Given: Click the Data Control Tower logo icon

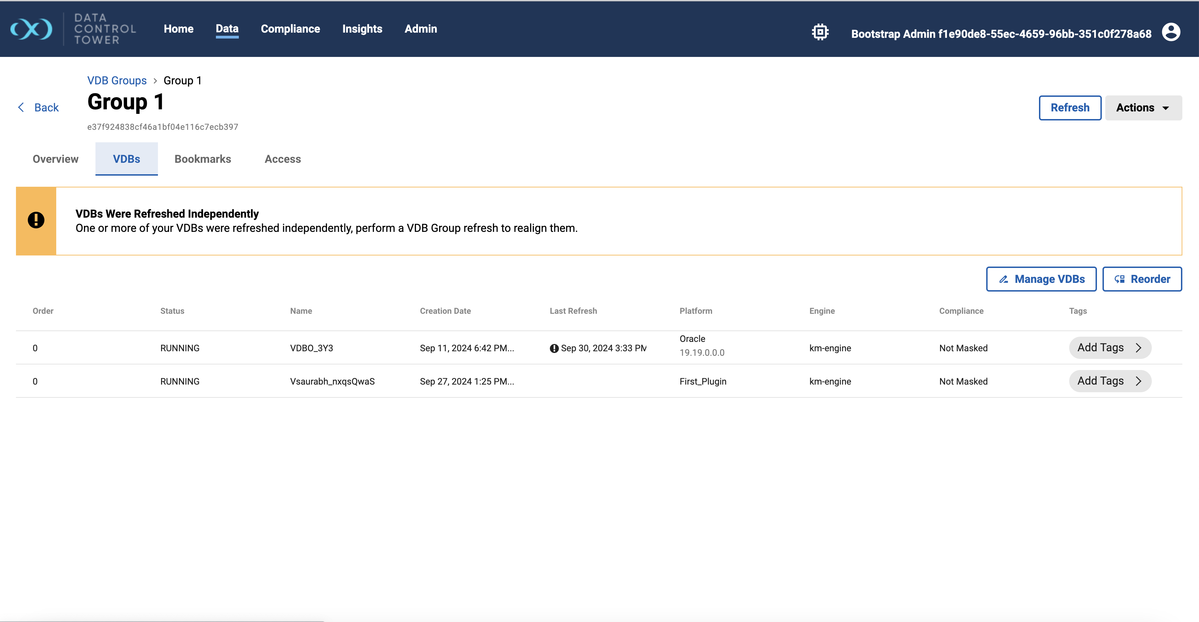Looking at the screenshot, I should 31,30.
